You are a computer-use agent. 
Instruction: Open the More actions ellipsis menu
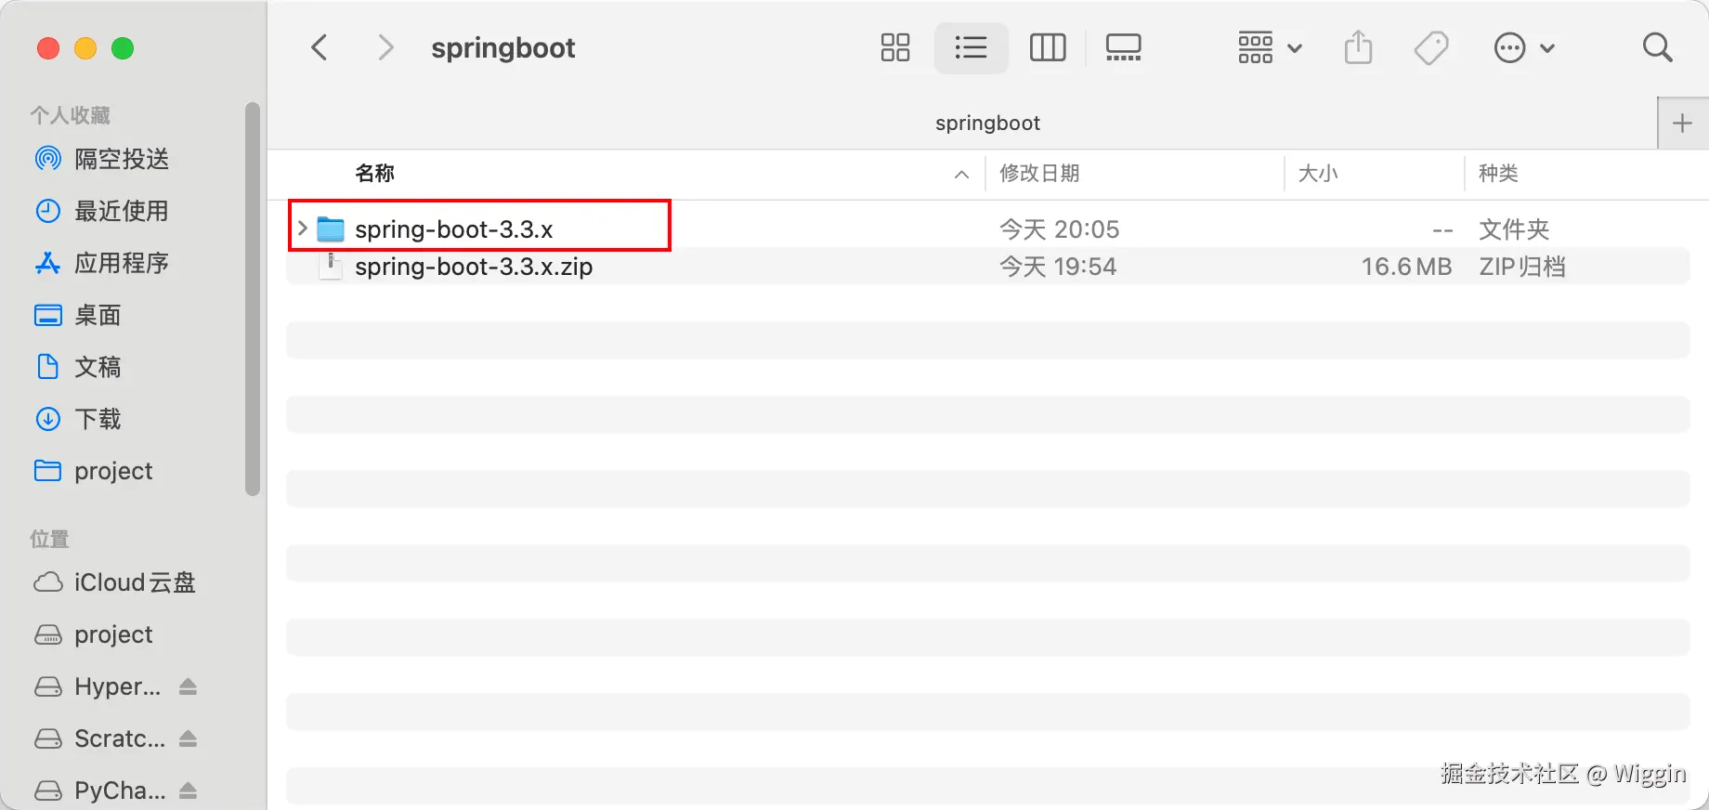pos(1523,47)
